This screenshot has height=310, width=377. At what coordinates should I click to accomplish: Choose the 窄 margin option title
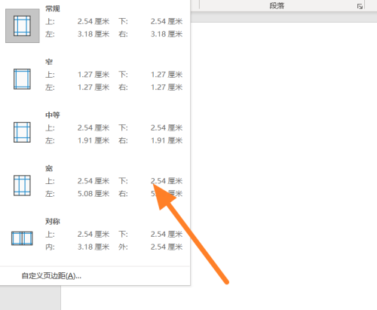pos(49,62)
